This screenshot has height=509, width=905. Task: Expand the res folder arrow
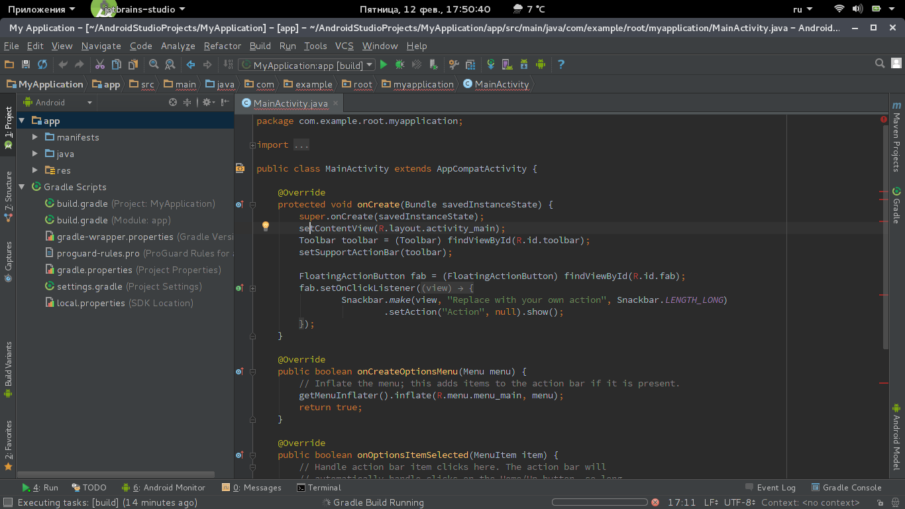point(35,170)
